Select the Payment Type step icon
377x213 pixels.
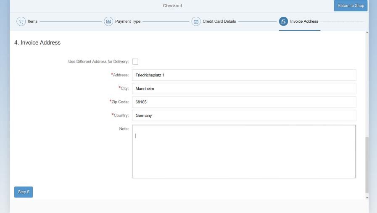tap(108, 21)
